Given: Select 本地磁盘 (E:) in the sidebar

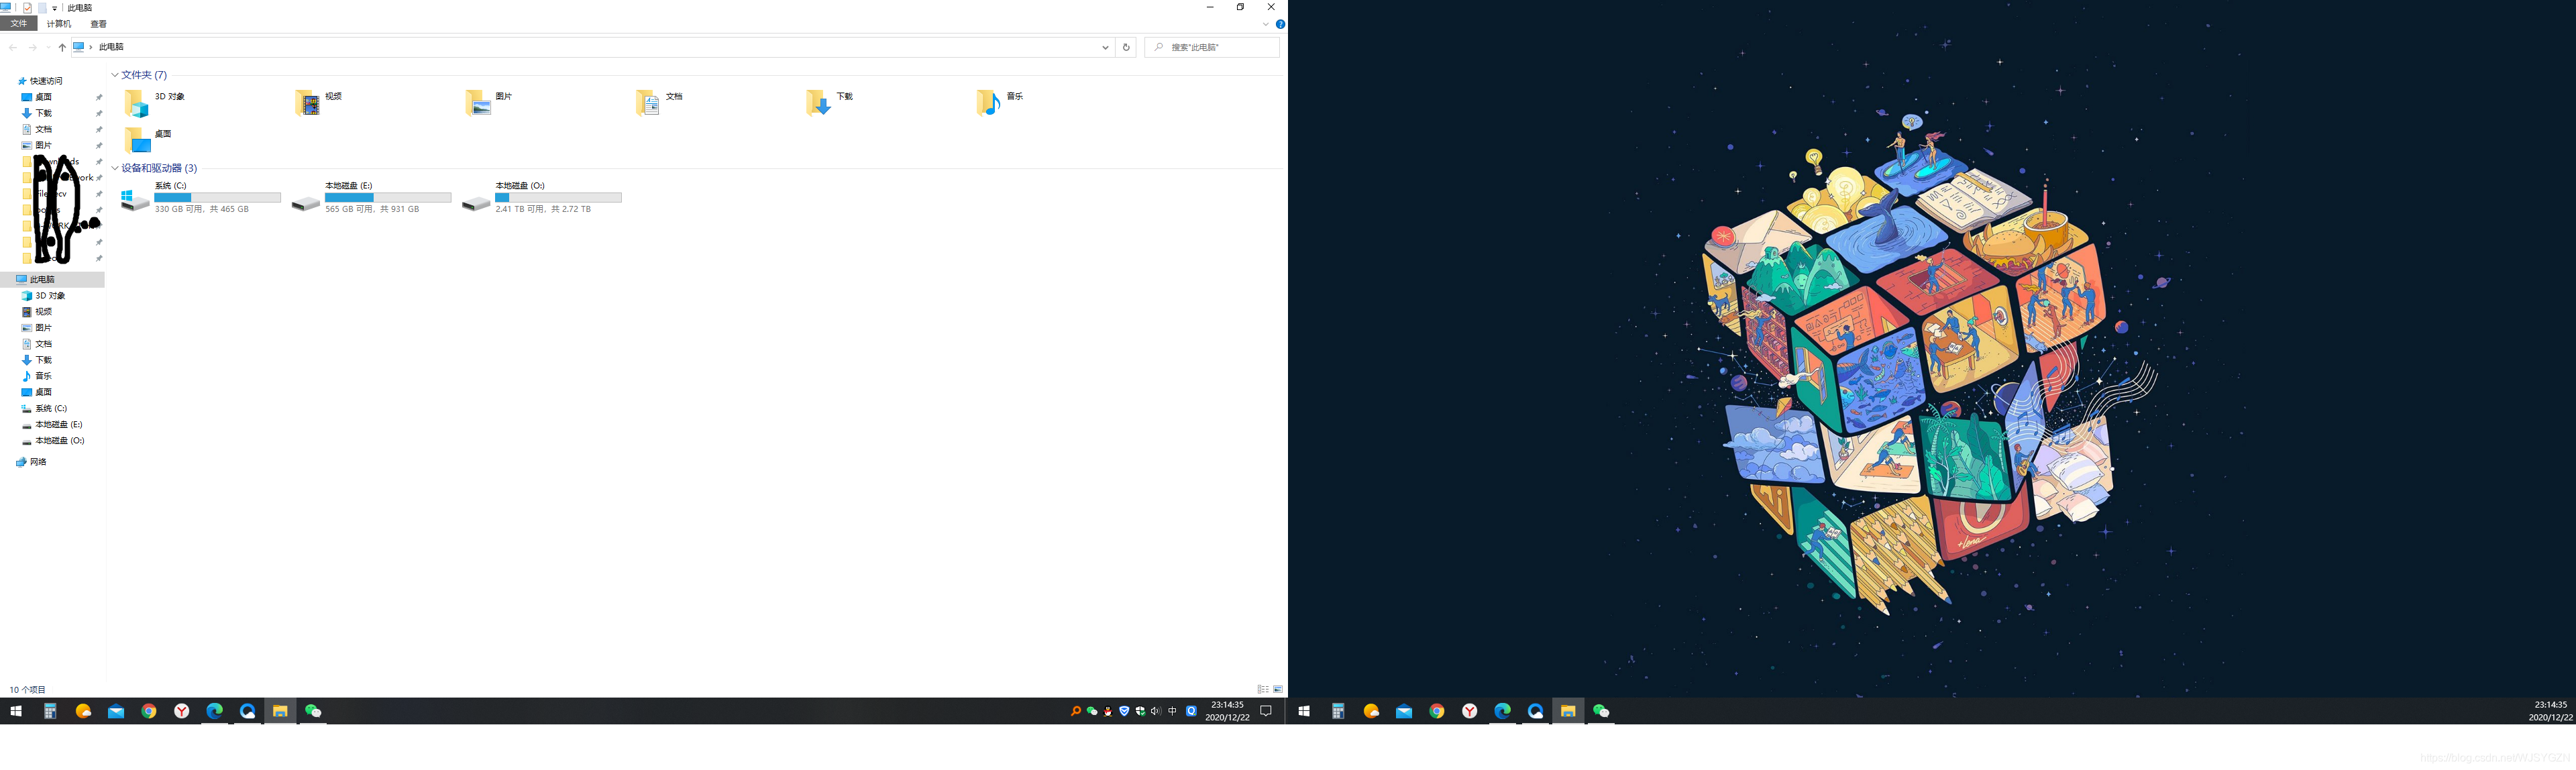Looking at the screenshot, I should pyautogui.click(x=58, y=424).
